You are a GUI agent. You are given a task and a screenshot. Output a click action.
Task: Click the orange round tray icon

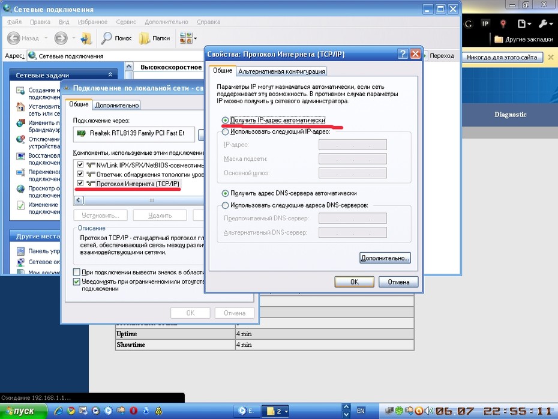(419, 411)
